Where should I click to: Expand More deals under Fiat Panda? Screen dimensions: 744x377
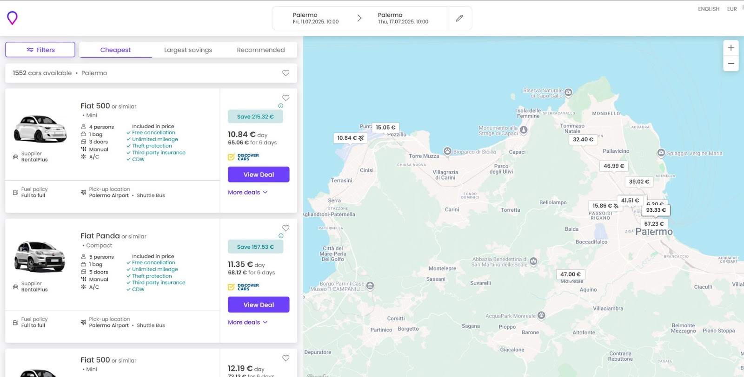pyautogui.click(x=248, y=322)
